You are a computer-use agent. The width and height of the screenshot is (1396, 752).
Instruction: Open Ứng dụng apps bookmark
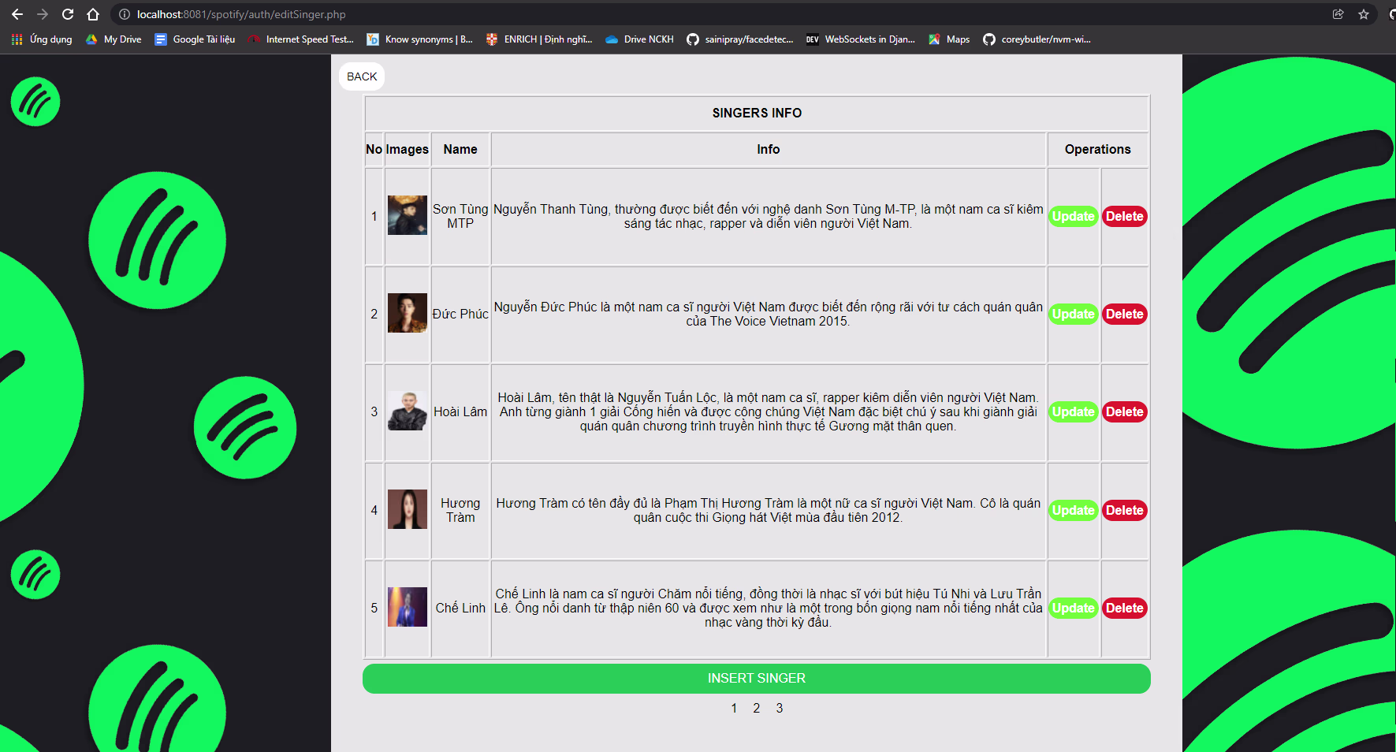42,39
